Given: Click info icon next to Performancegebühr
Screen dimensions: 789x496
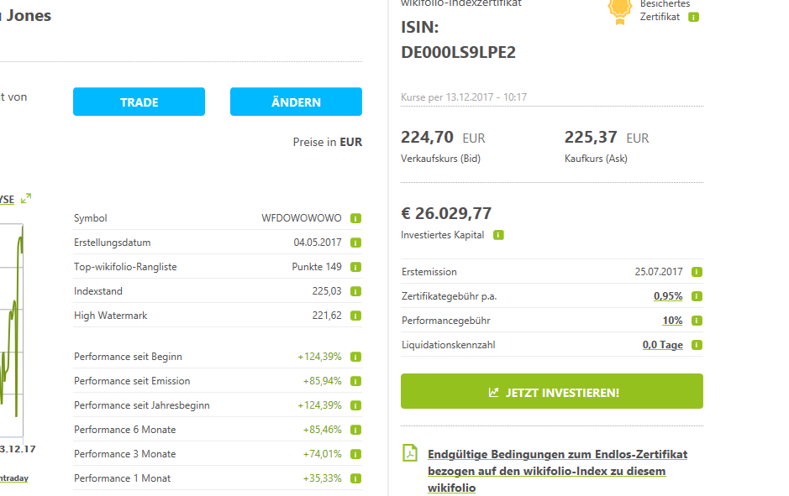Looking at the screenshot, I should [x=696, y=320].
